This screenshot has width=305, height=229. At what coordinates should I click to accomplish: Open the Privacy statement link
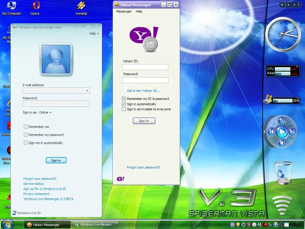(36, 194)
